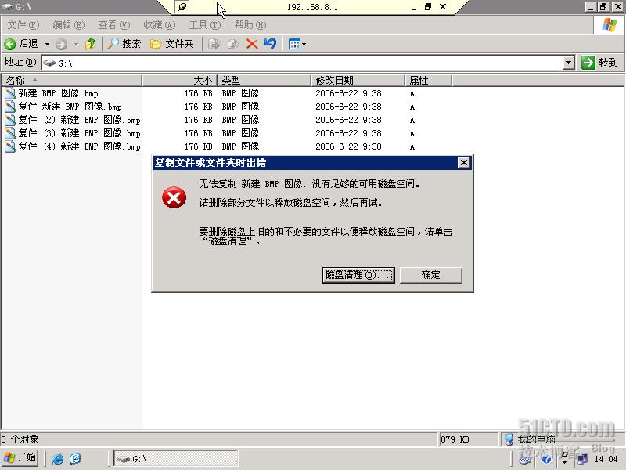This screenshot has width=626, height=470.
Task: Click the address bar showing G:\
Action: pyautogui.click(x=308, y=63)
